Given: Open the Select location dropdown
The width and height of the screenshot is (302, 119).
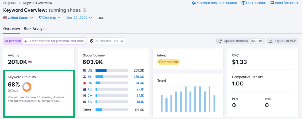Looking at the screenshot, I should coord(107,41).
